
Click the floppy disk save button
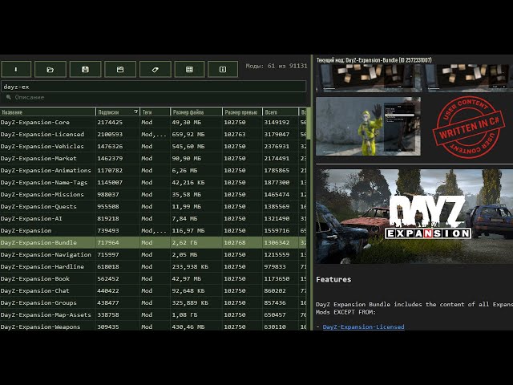pos(86,70)
